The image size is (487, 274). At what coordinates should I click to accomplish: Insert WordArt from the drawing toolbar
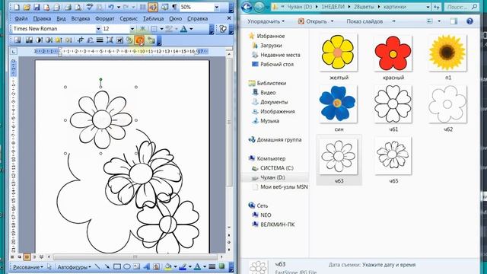(x=146, y=266)
